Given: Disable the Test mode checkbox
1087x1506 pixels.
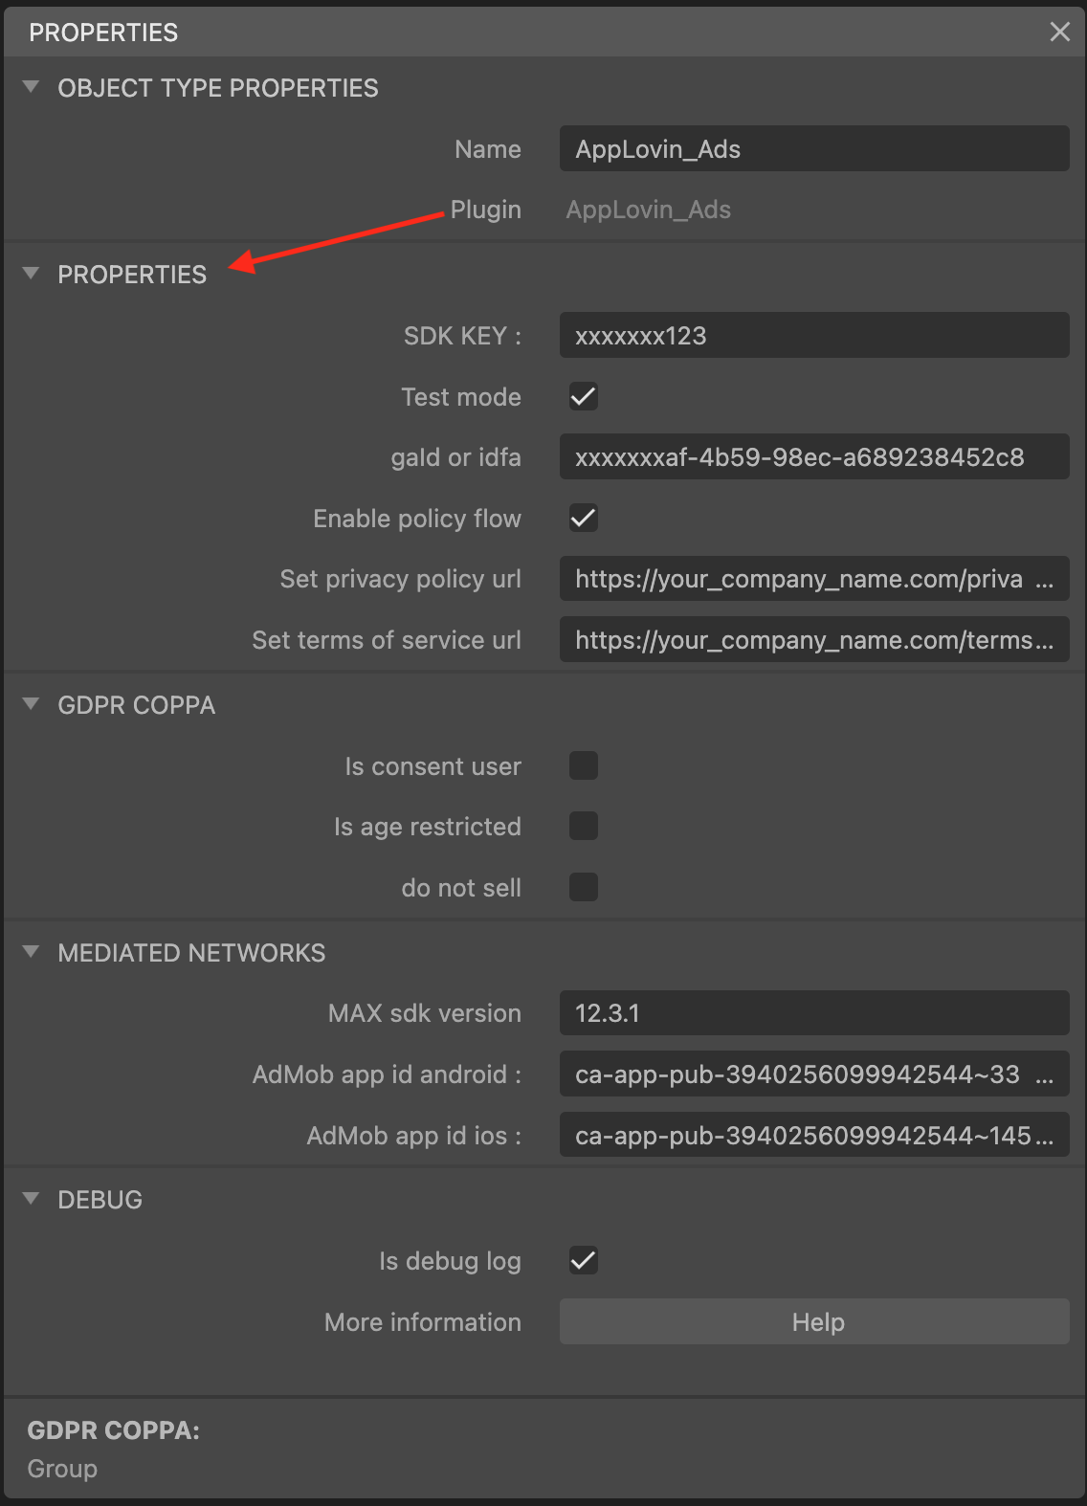Looking at the screenshot, I should 583,396.
